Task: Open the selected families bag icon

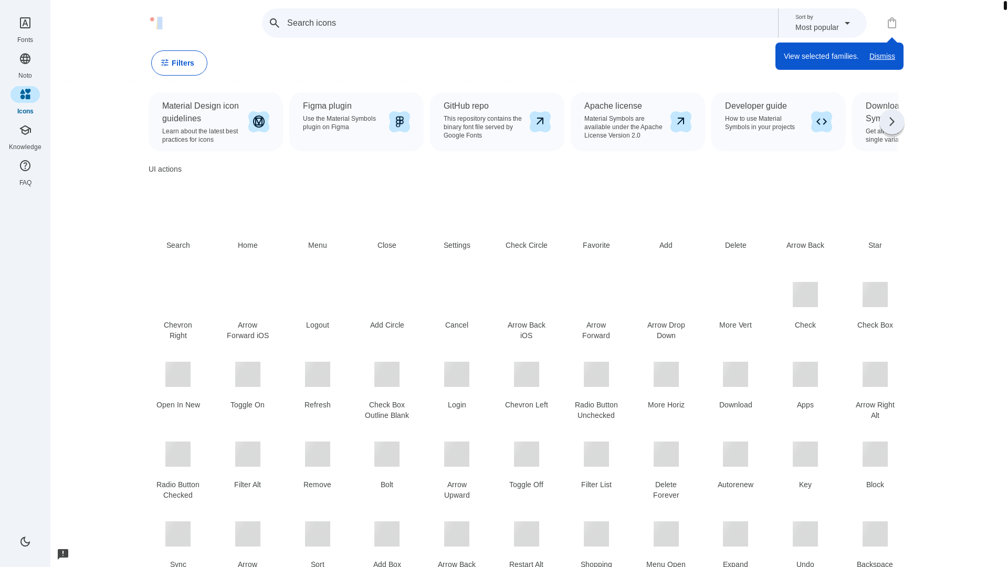Action: (891, 23)
